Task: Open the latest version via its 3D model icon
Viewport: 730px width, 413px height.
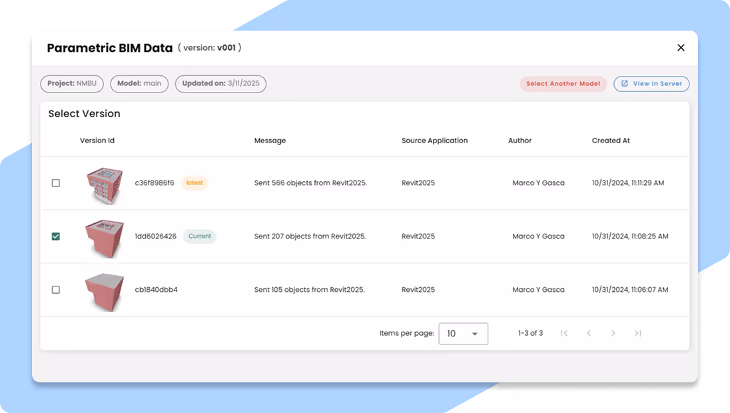Action: [x=105, y=183]
